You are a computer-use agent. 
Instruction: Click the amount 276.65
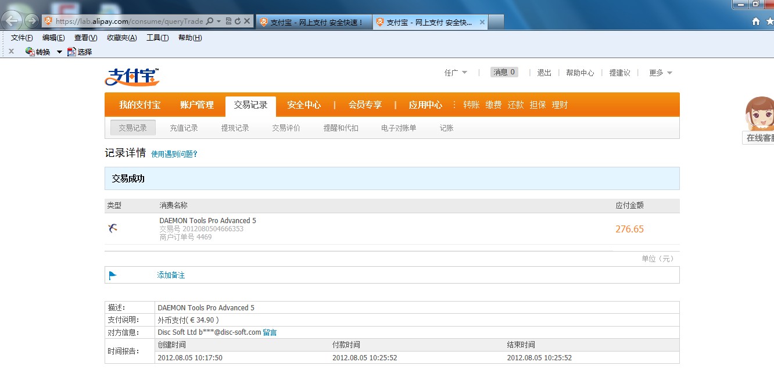[629, 229]
